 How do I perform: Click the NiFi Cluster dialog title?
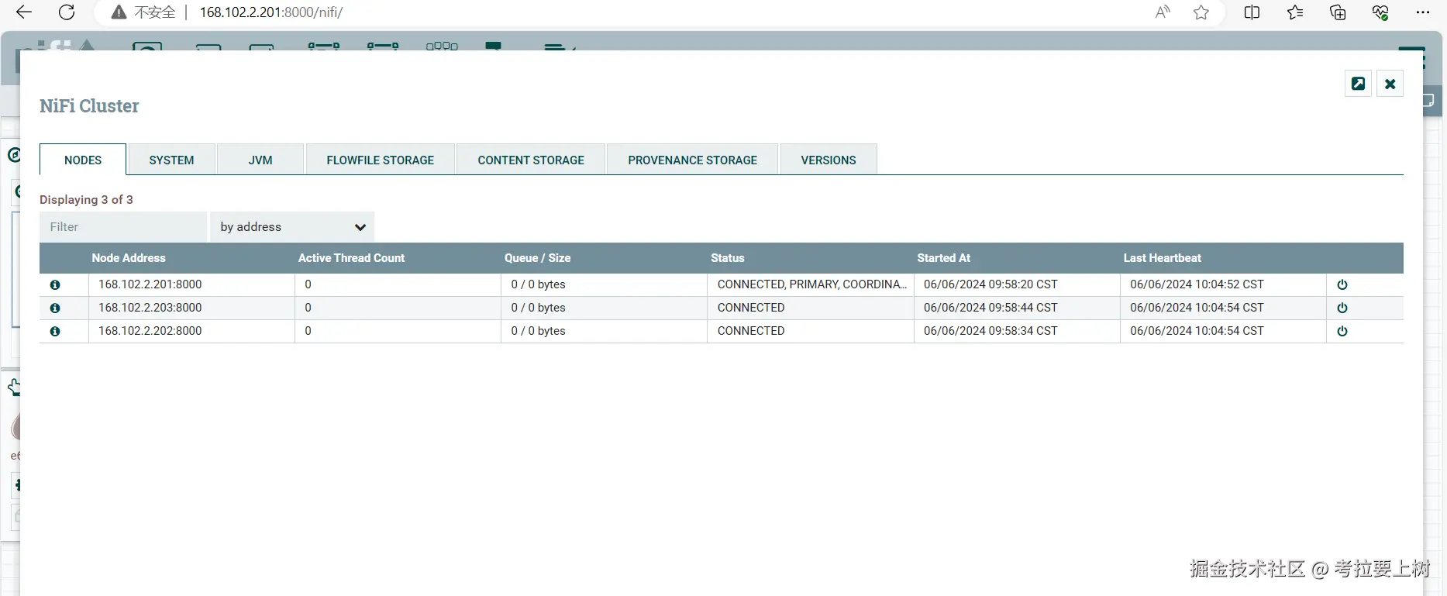coord(89,106)
